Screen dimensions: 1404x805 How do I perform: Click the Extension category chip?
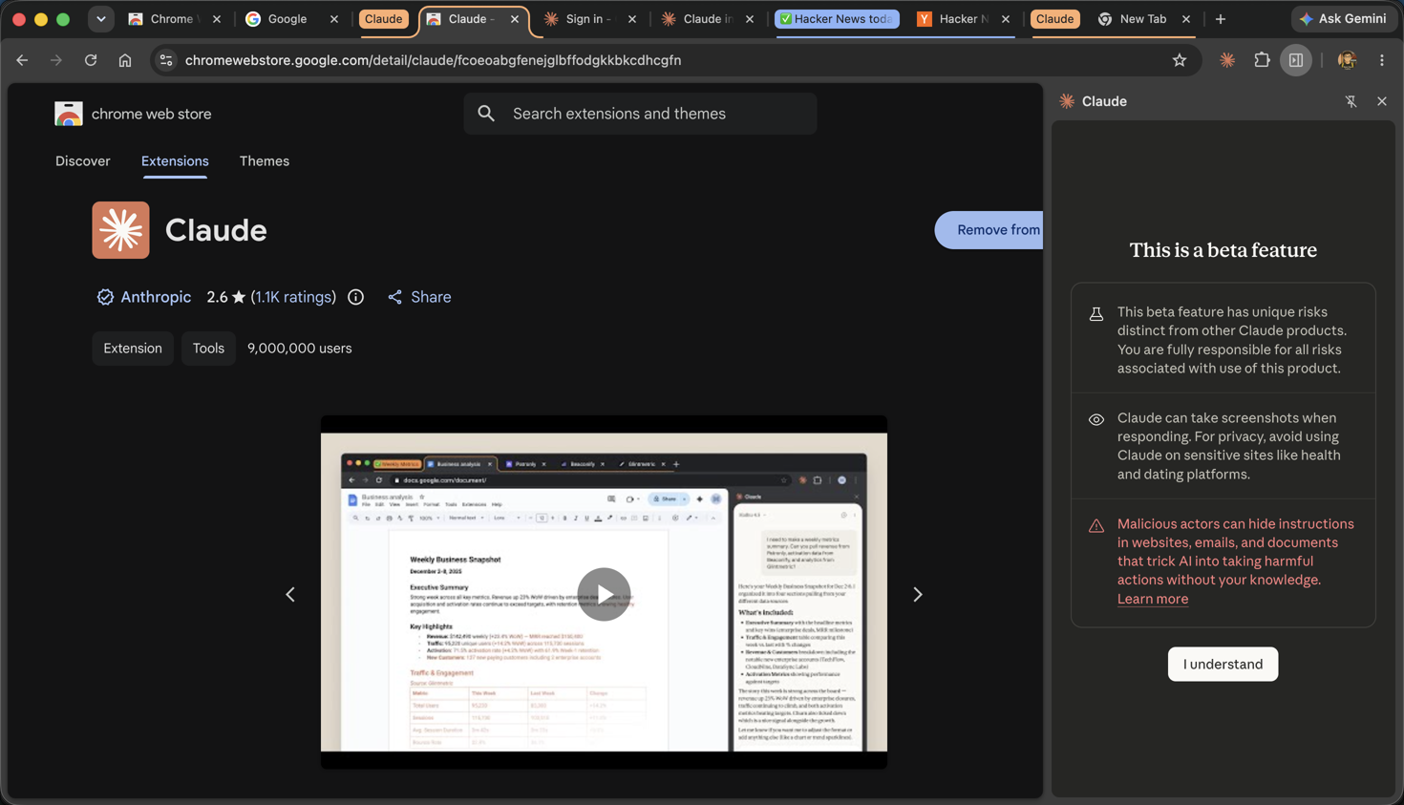point(133,349)
